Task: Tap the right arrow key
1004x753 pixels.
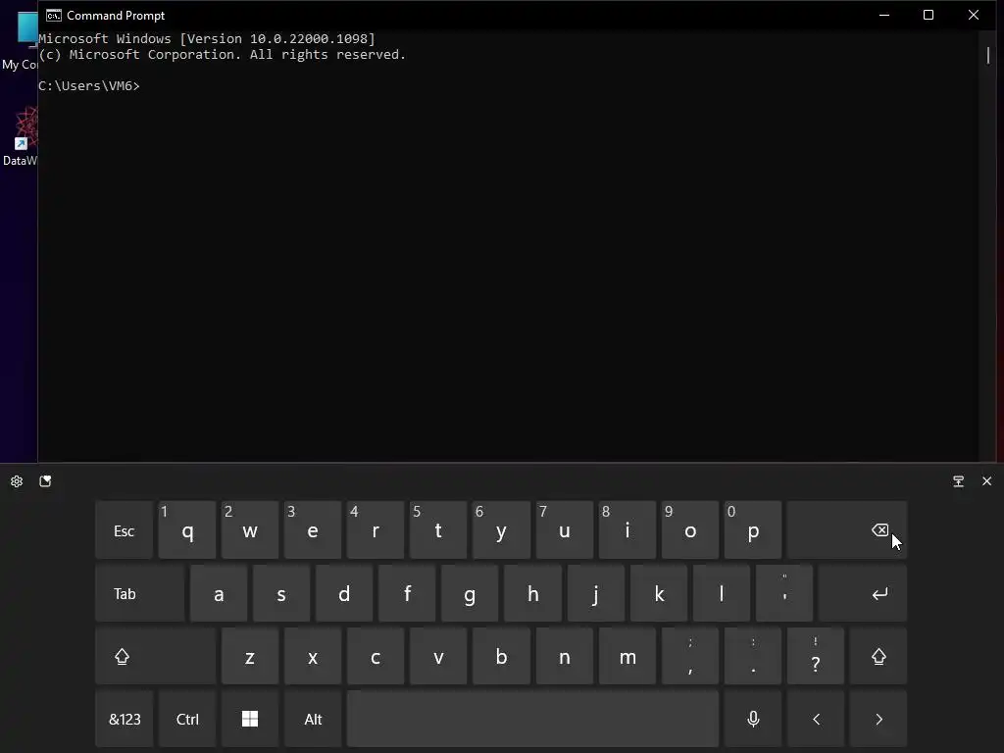Action: click(878, 719)
